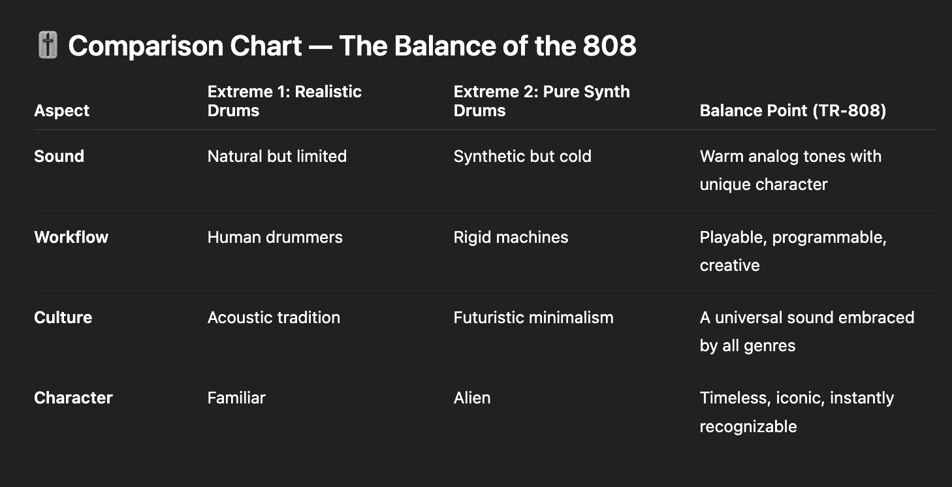Screen dimensions: 952x487
Task: Click the Synthetic but cold cell
Action: pyautogui.click(x=522, y=156)
